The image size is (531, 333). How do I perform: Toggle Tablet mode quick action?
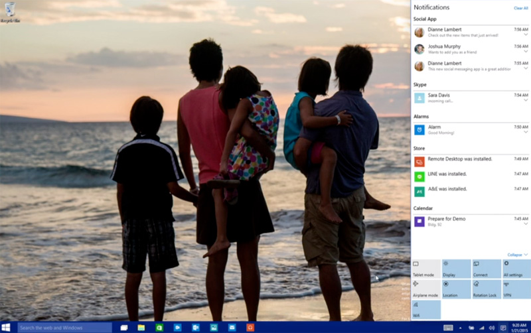click(x=425, y=269)
